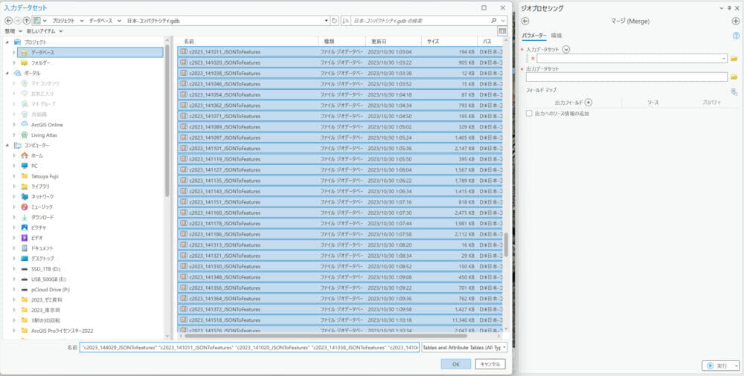Open Geoprocessing pane options chevron
The width and height of the screenshot is (744, 376).
tap(722, 8)
